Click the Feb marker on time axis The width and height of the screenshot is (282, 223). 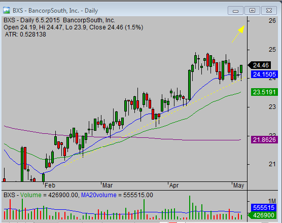(x=50, y=185)
